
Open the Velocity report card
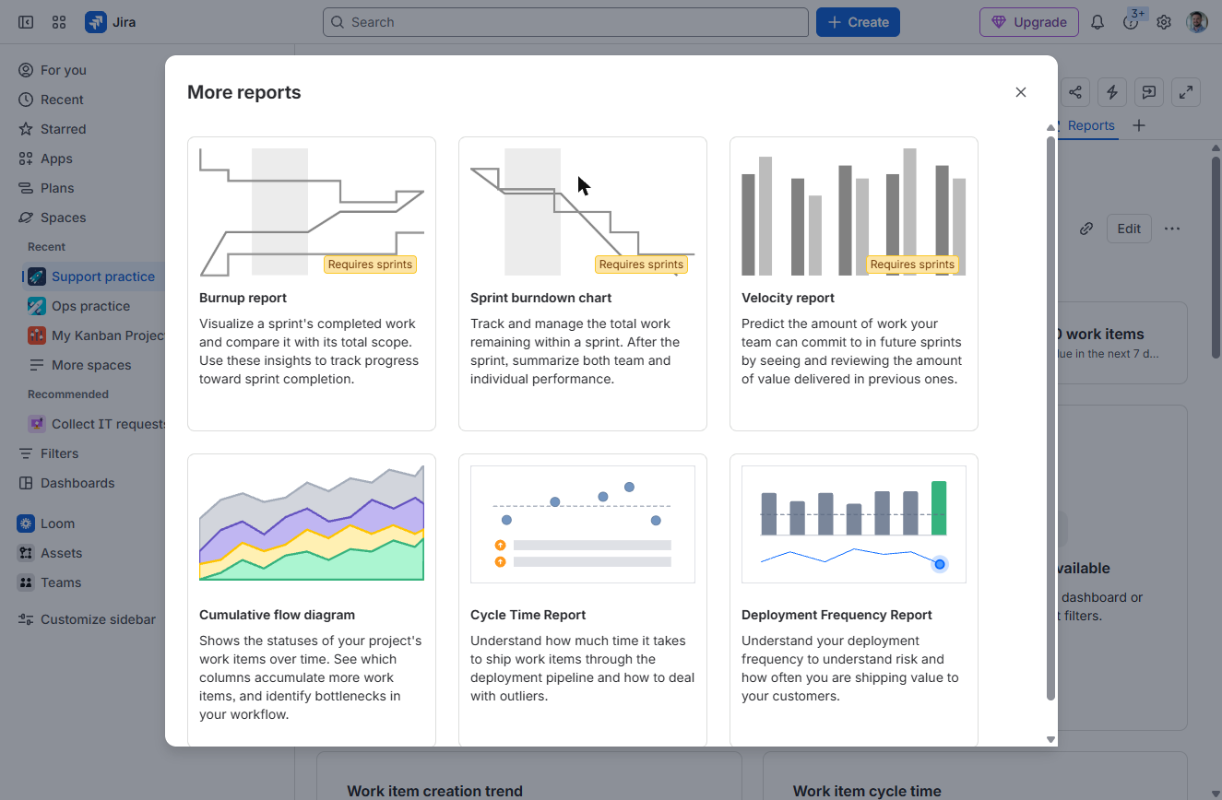[x=854, y=284]
